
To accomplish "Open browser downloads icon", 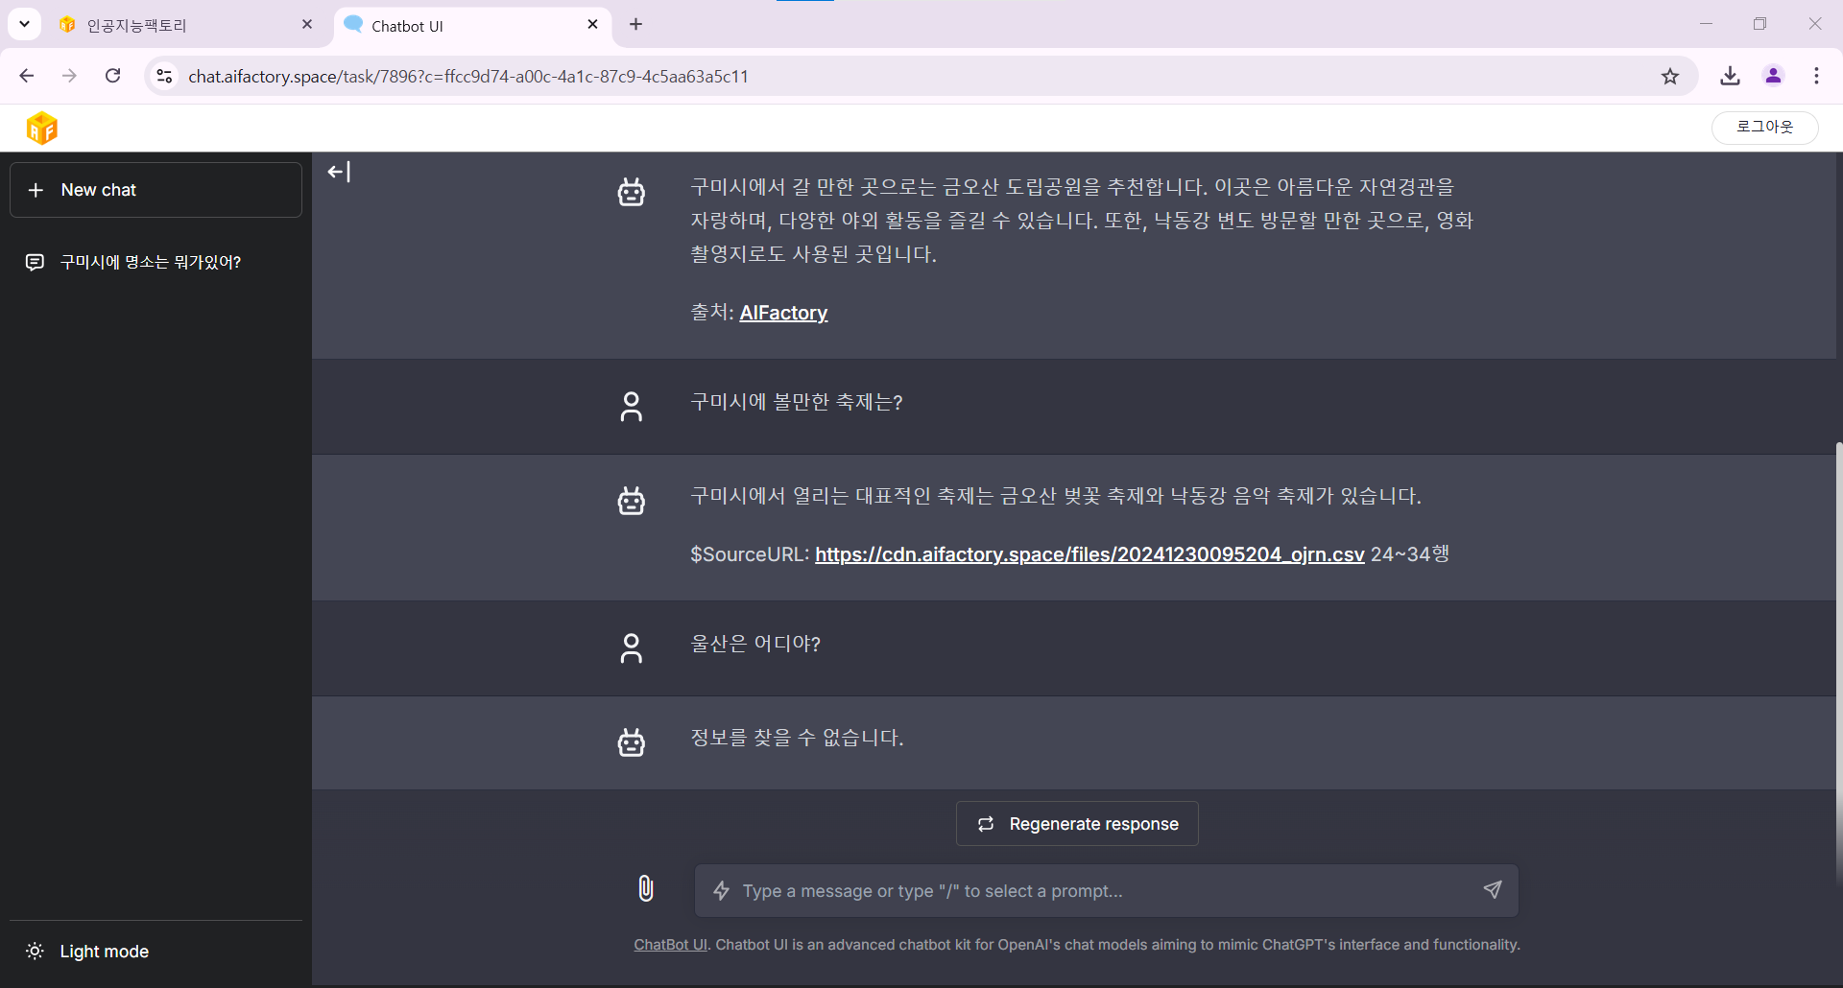I will (x=1730, y=77).
